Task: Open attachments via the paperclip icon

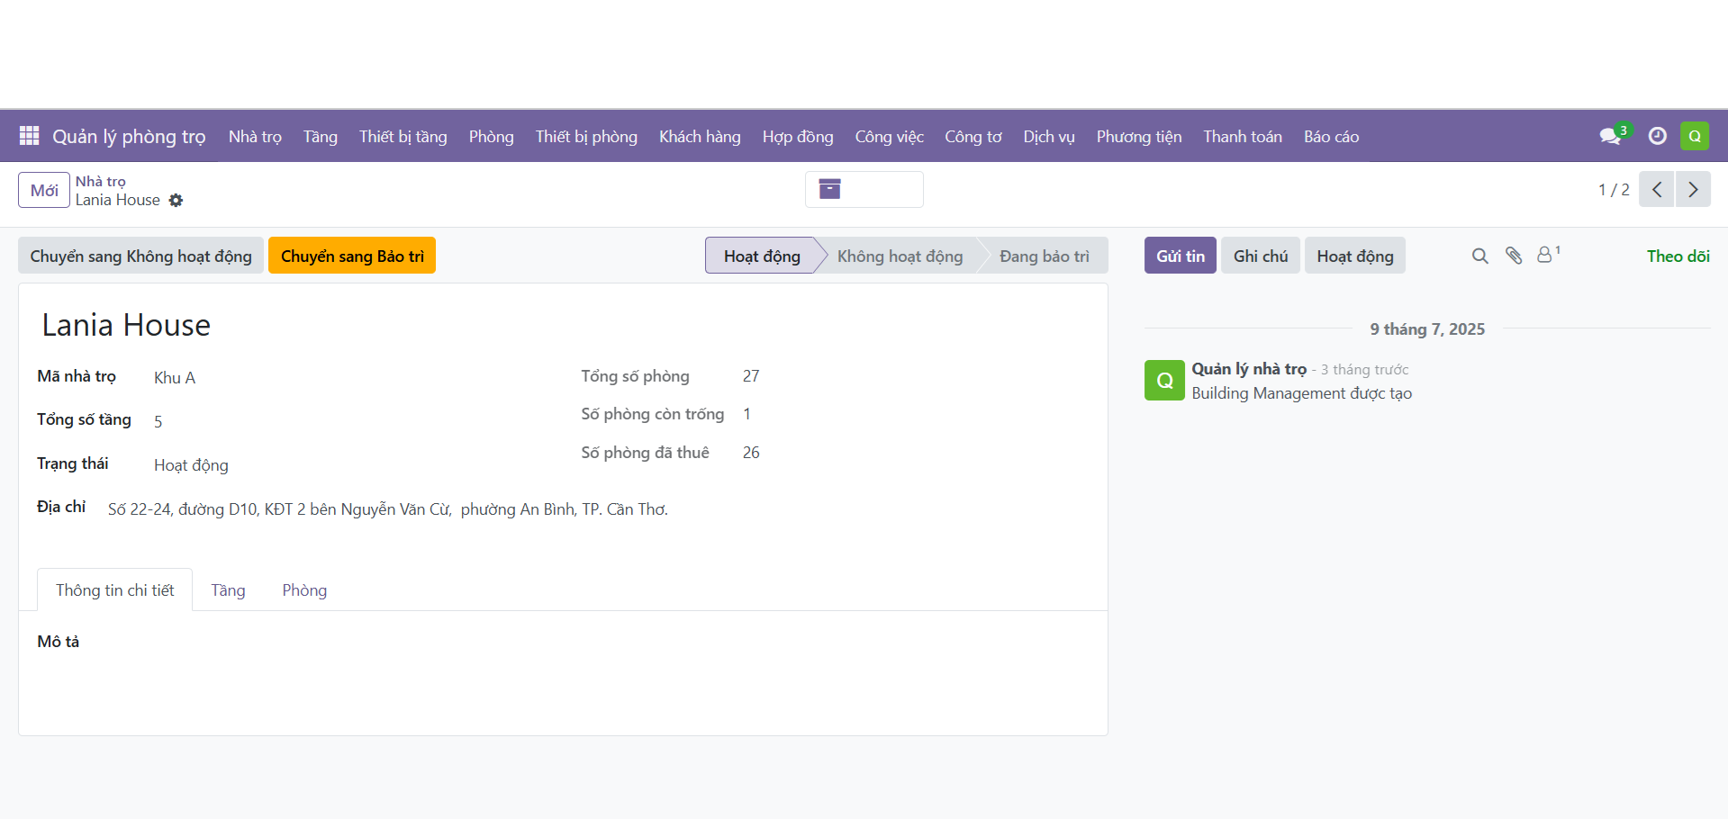Action: [x=1514, y=256]
